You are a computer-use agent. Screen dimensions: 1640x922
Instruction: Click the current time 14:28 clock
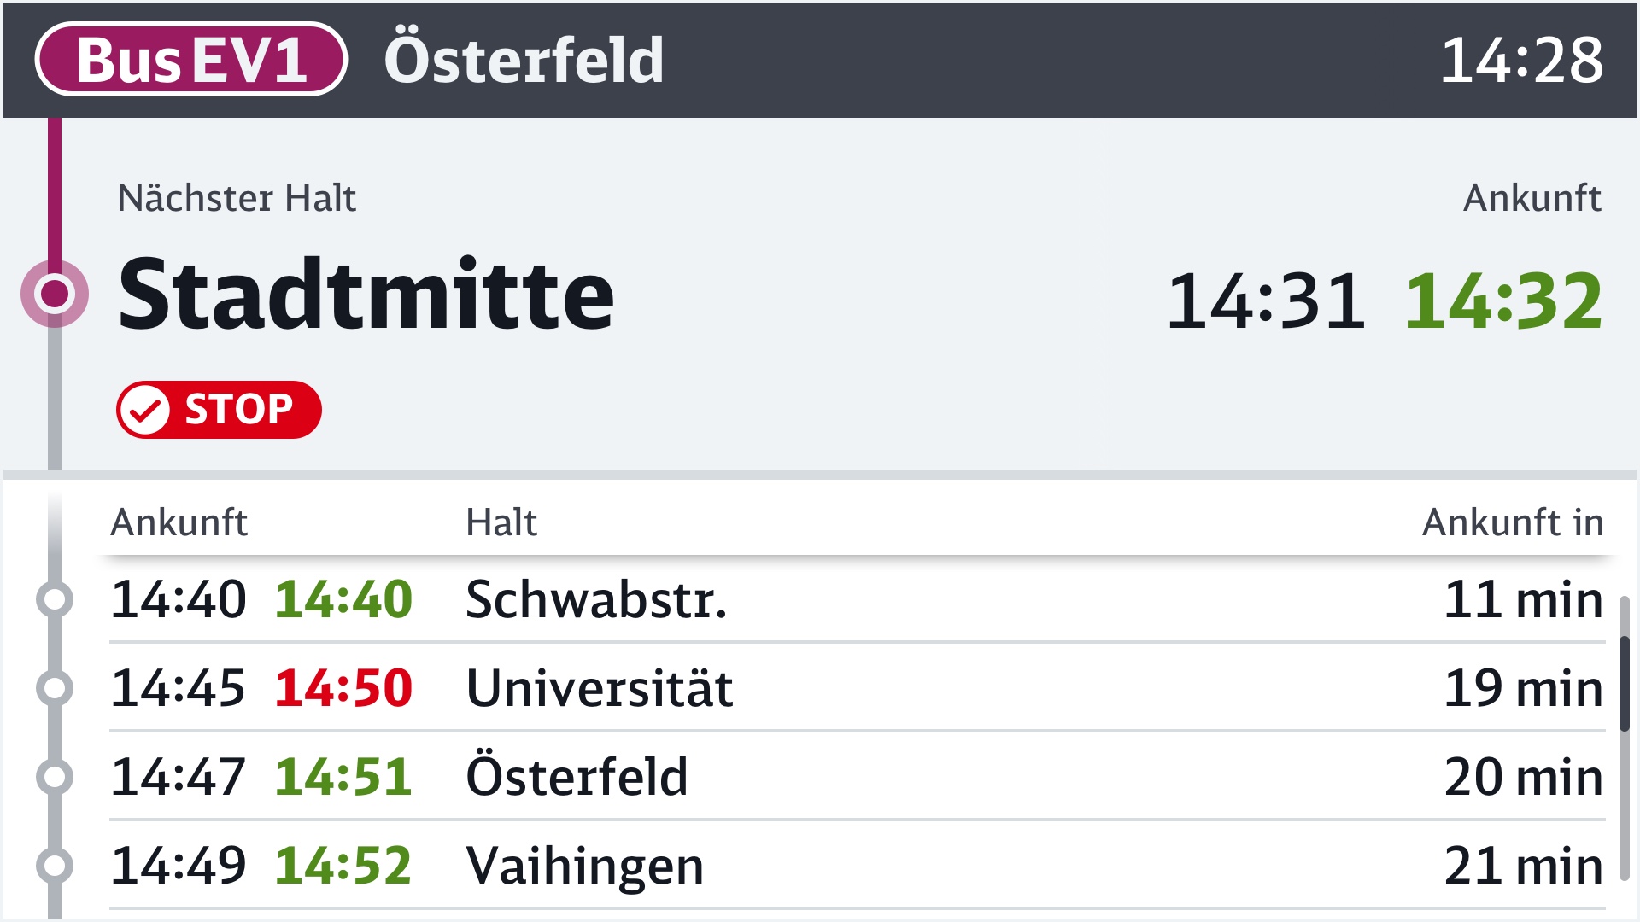tap(1521, 60)
